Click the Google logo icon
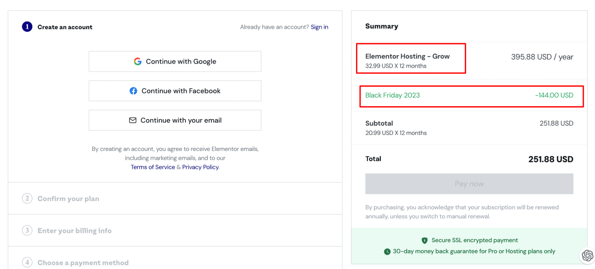The height and width of the screenshot is (269, 595). pos(138,62)
